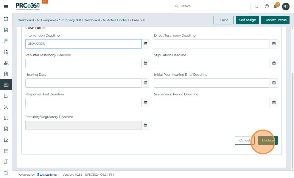The height and width of the screenshot is (178, 294).
Task: Open the chat messages sidebar icon
Action: tap(6, 41)
